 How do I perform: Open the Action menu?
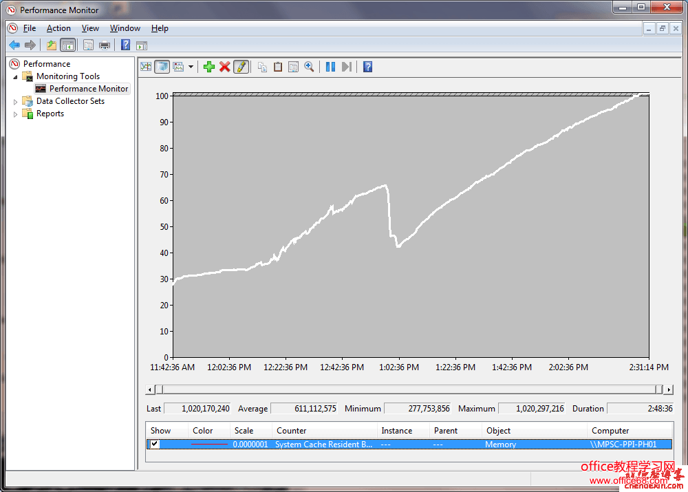(58, 28)
